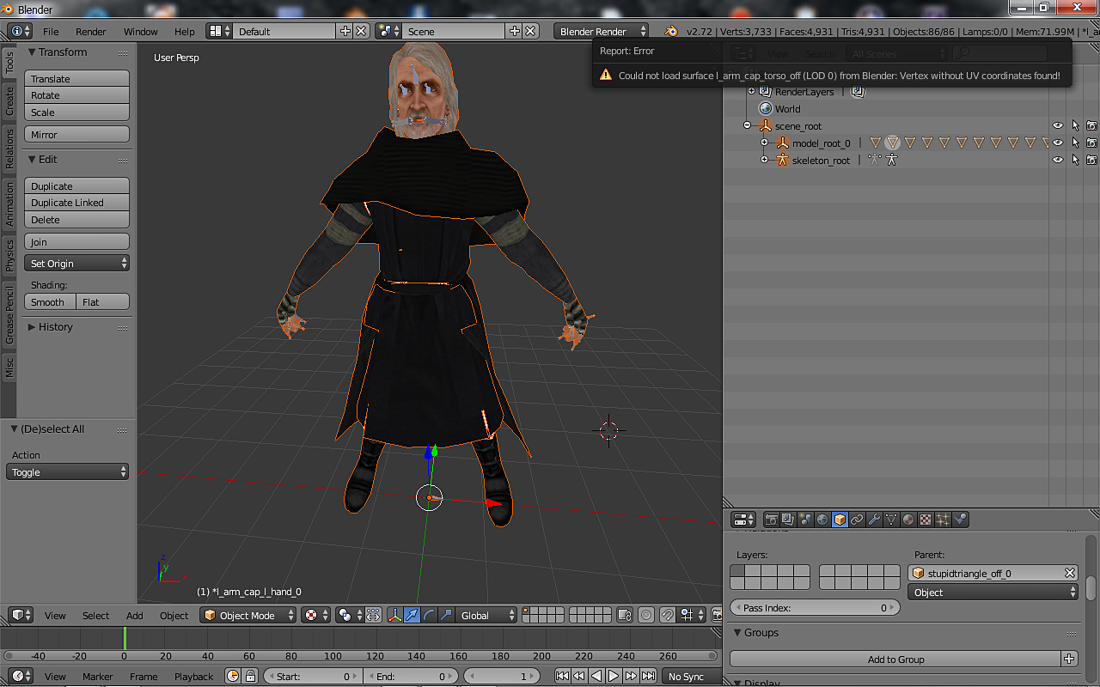Image resolution: width=1100 pixels, height=687 pixels.
Task: Open the Physics properties tab icon
Action: [961, 520]
